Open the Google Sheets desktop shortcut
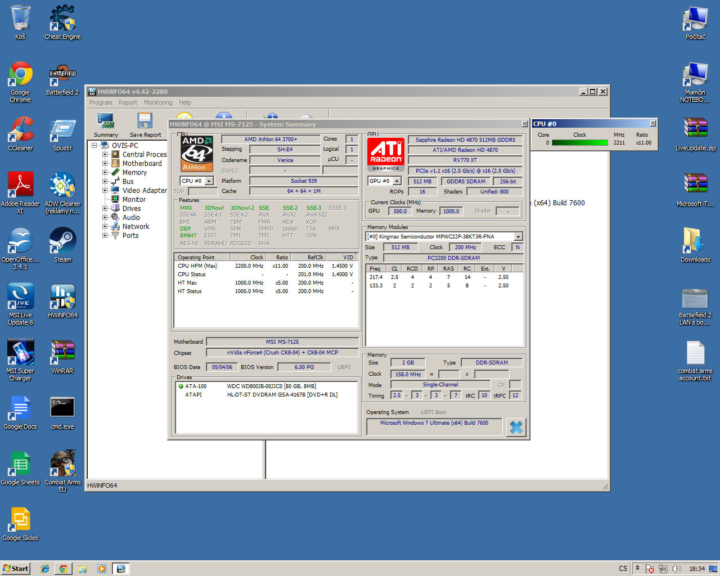 coord(20,468)
